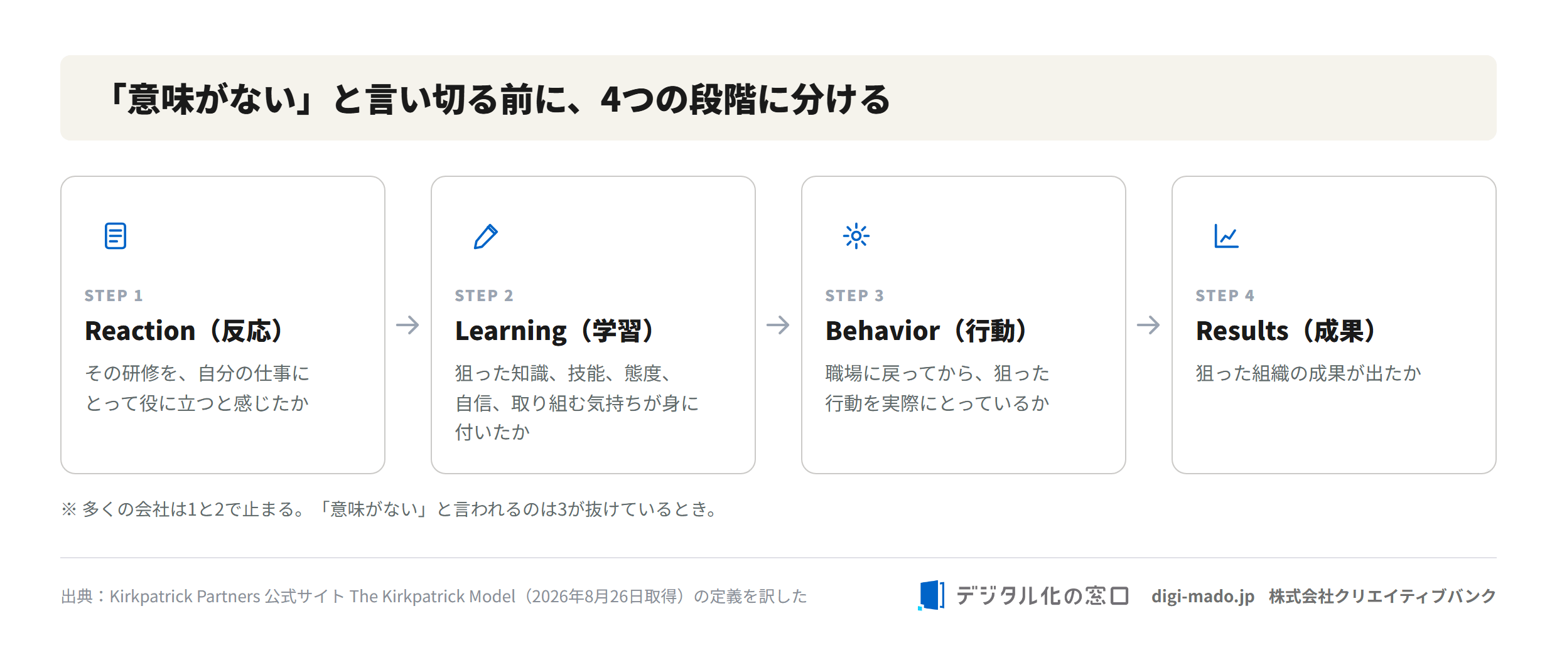
Task: Click the arrow between Learning and Behavior
Action: (x=778, y=325)
